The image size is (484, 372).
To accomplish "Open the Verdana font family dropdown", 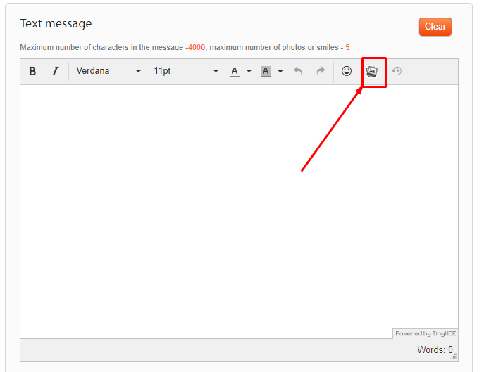I will click(x=108, y=71).
